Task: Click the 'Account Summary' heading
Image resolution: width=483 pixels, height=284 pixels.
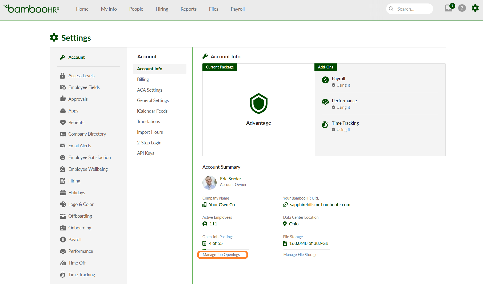Action: [221, 167]
